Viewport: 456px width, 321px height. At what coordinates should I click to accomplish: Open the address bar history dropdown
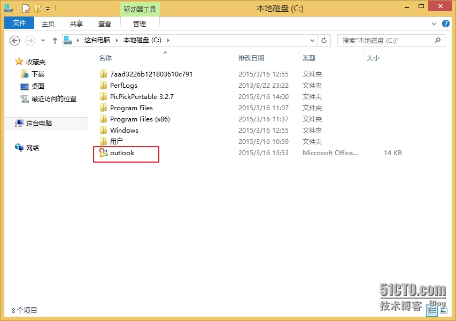(x=312, y=41)
